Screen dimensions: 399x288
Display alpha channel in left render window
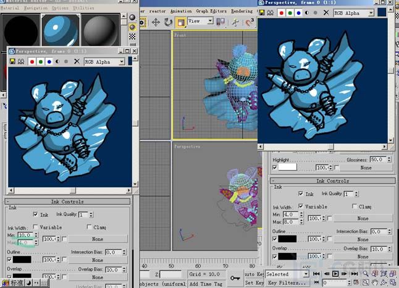click(58, 62)
